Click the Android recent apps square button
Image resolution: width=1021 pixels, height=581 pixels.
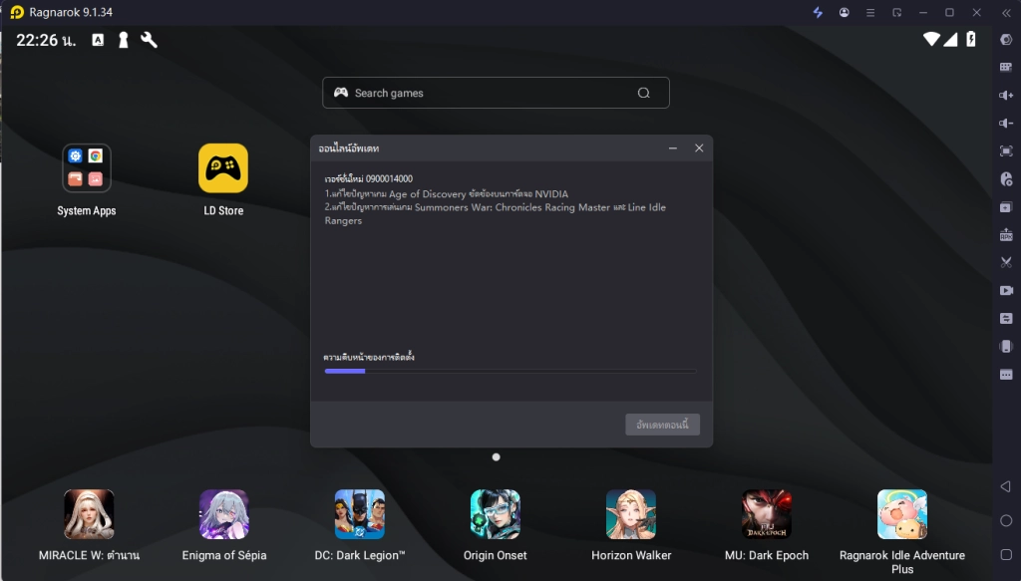pyautogui.click(x=1006, y=554)
